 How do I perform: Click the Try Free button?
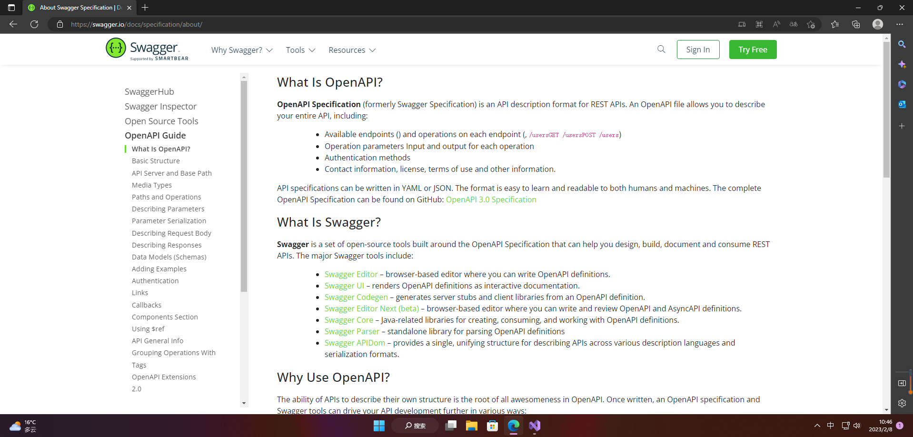[753, 50]
